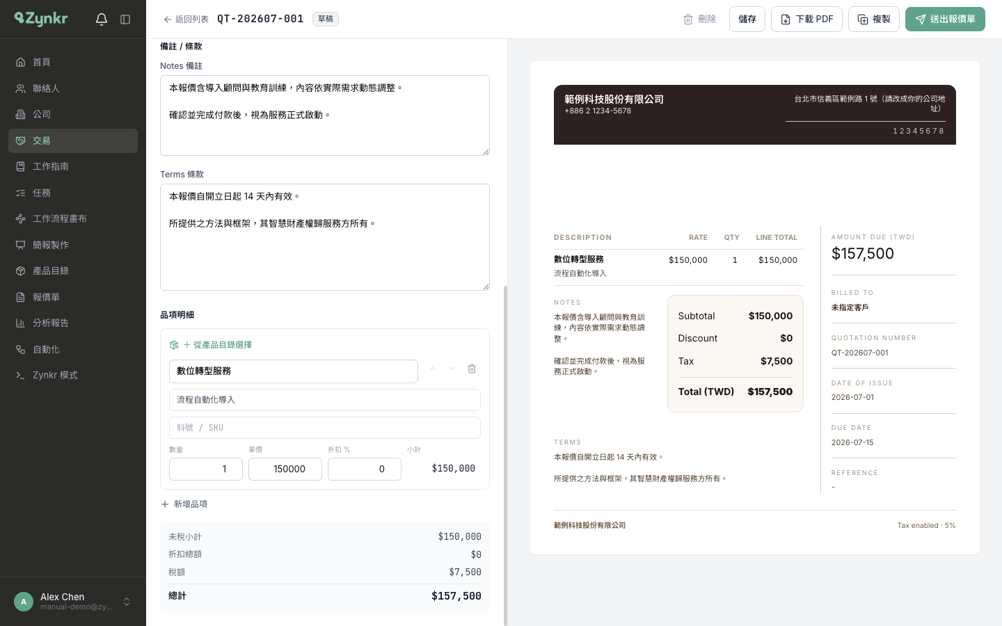Screen dimensions: 1002x626
Task: Click the 草稿 status badge
Action: tap(326, 19)
